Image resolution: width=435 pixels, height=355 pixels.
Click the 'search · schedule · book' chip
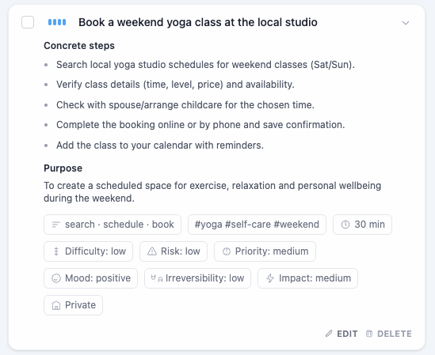tap(113, 225)
